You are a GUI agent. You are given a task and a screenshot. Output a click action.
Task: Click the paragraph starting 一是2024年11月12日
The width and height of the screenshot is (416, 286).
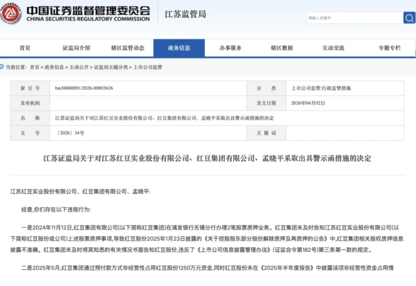pos(207,239)
